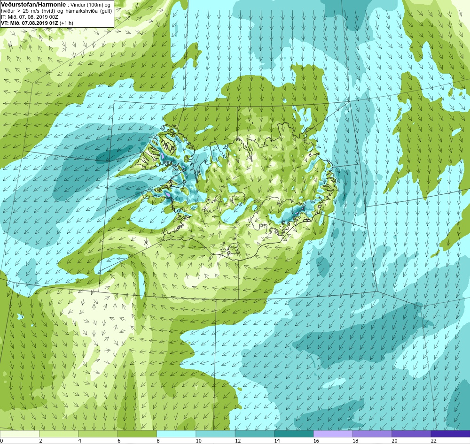
Task: Click the legend scale label '10'
Action: pos(198,441)
